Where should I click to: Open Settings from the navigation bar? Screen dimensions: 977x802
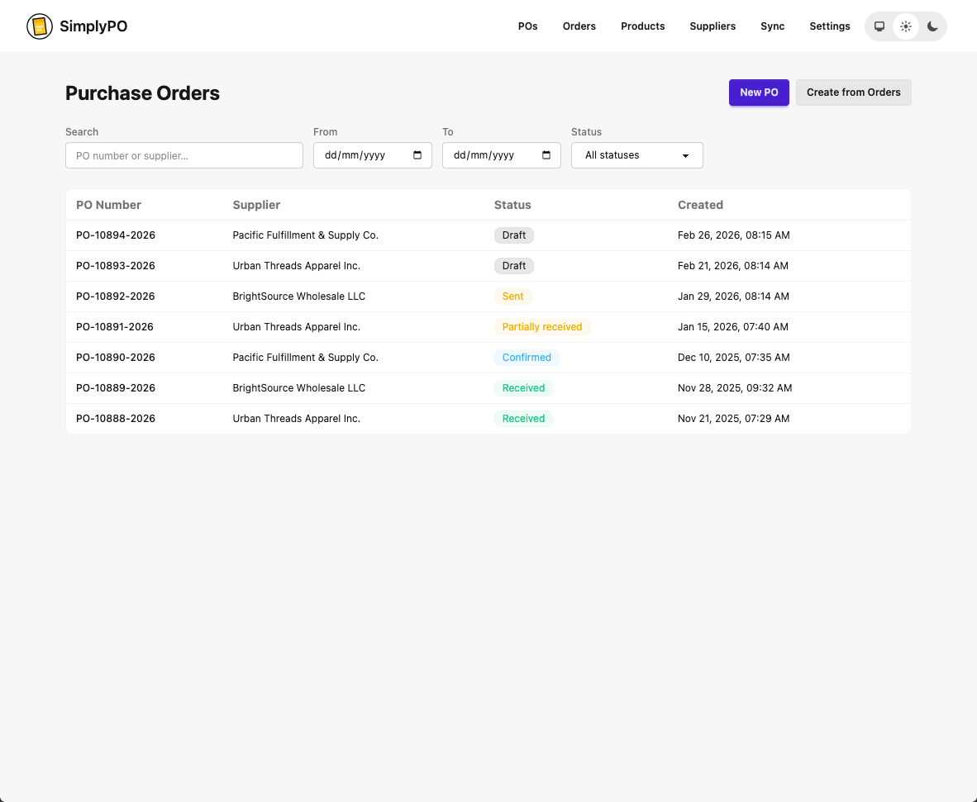coord(829,26)
